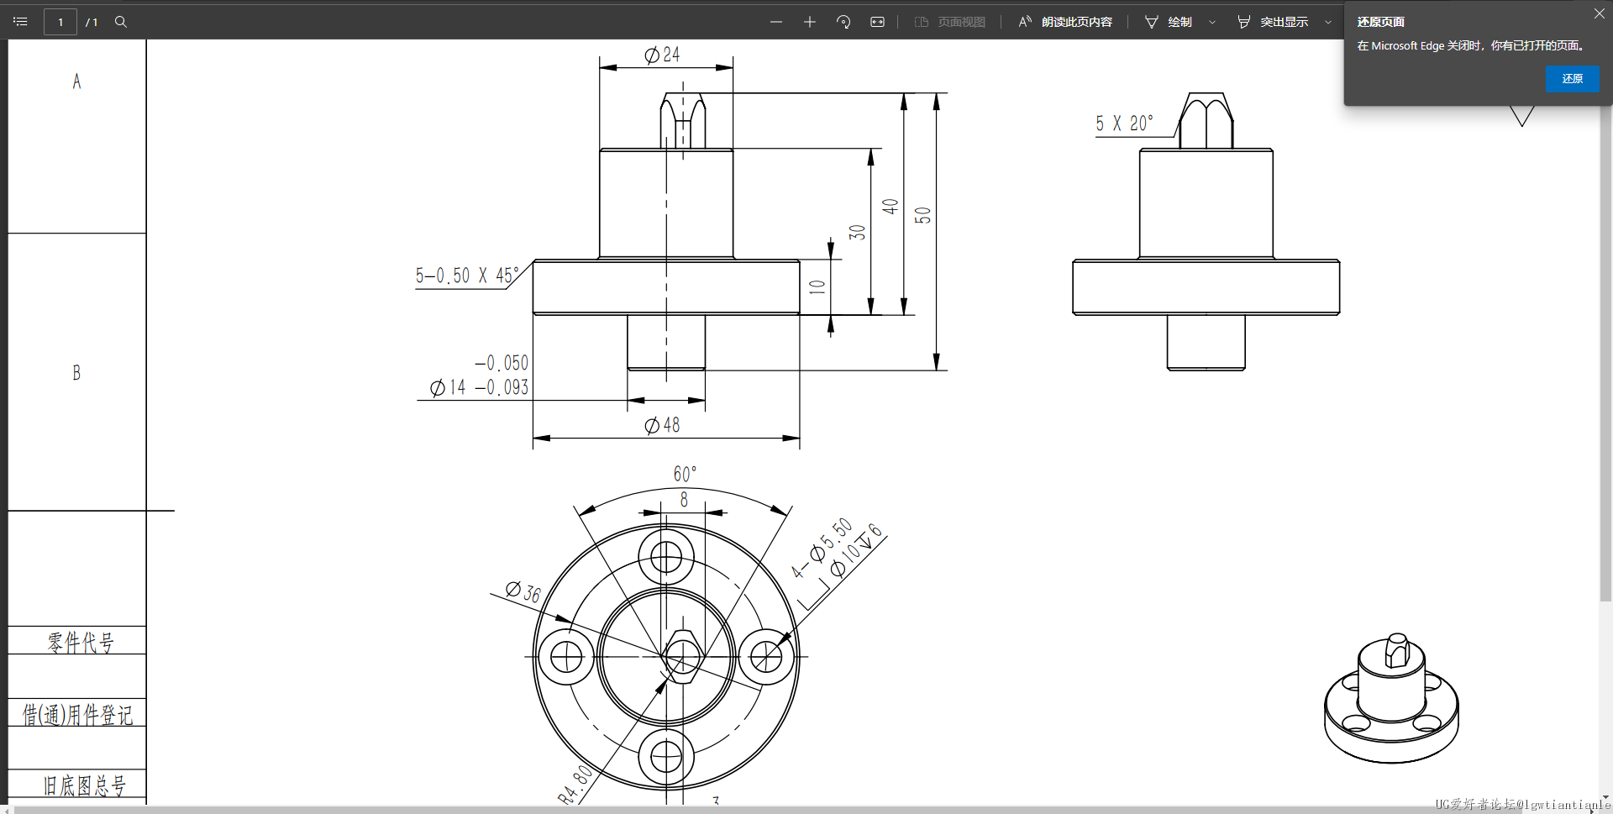Click the R4.80 radius label
The height and width of the screenshot is (814, 1613).
click(575, 785)
